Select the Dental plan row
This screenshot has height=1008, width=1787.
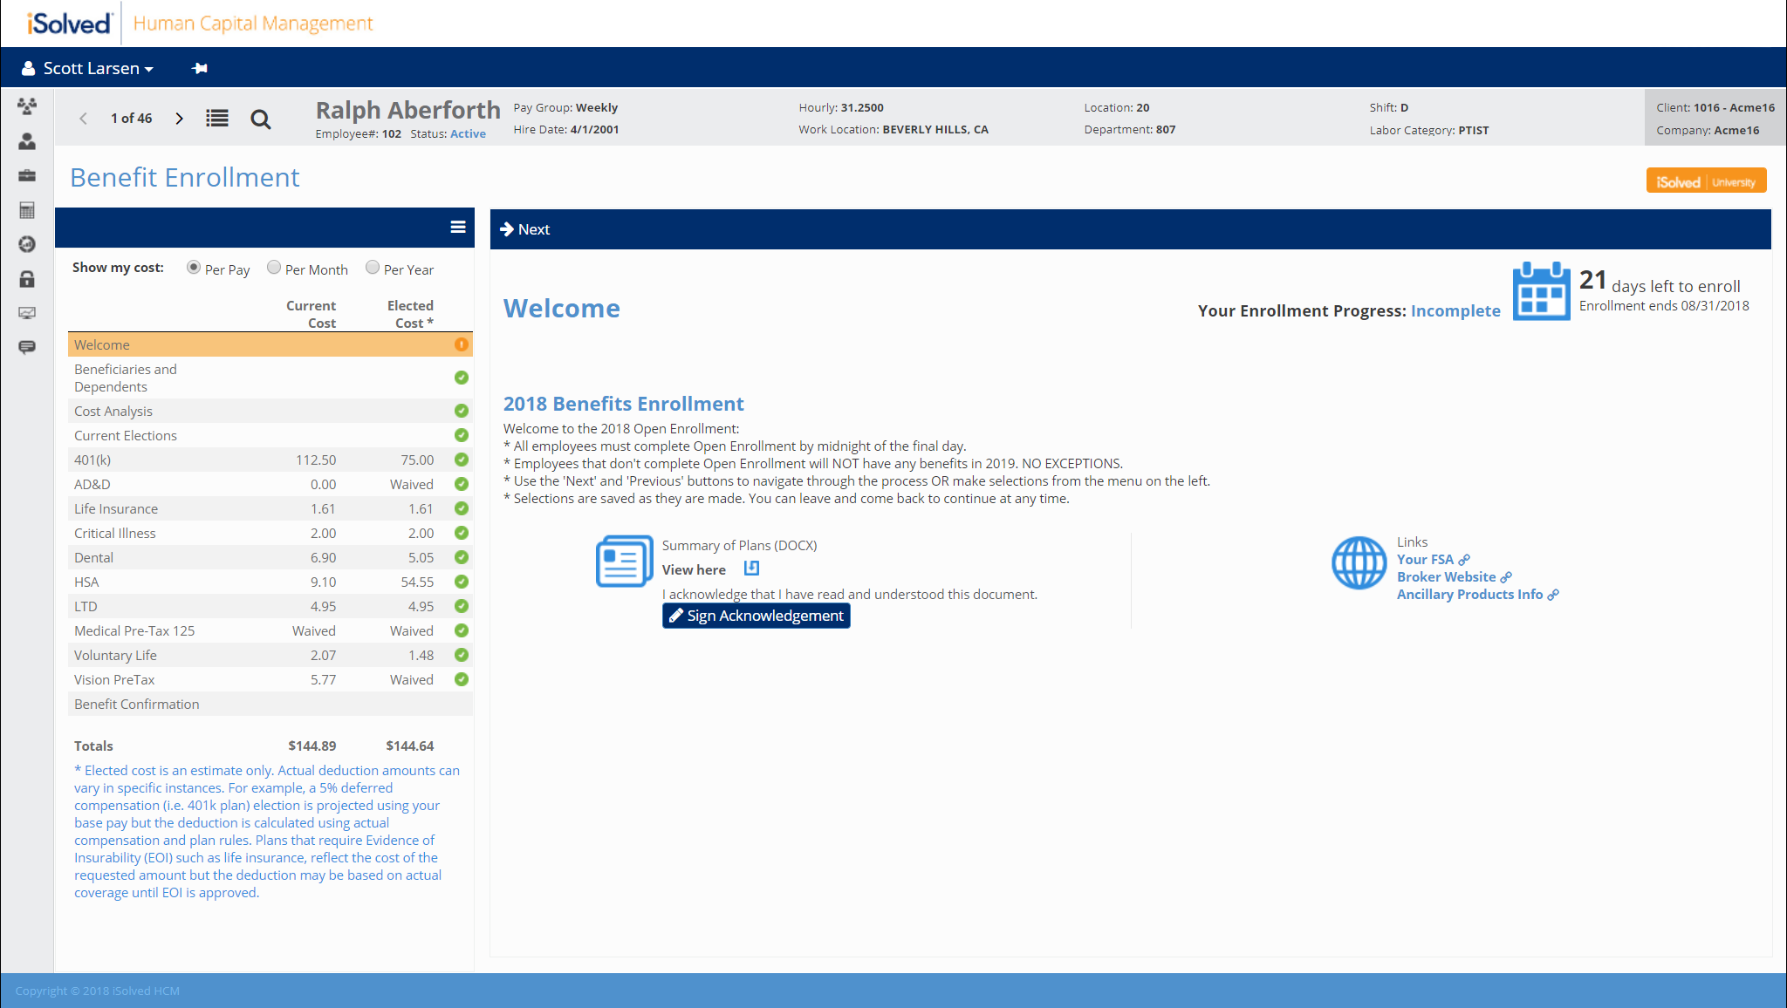[x=94, y=557]
